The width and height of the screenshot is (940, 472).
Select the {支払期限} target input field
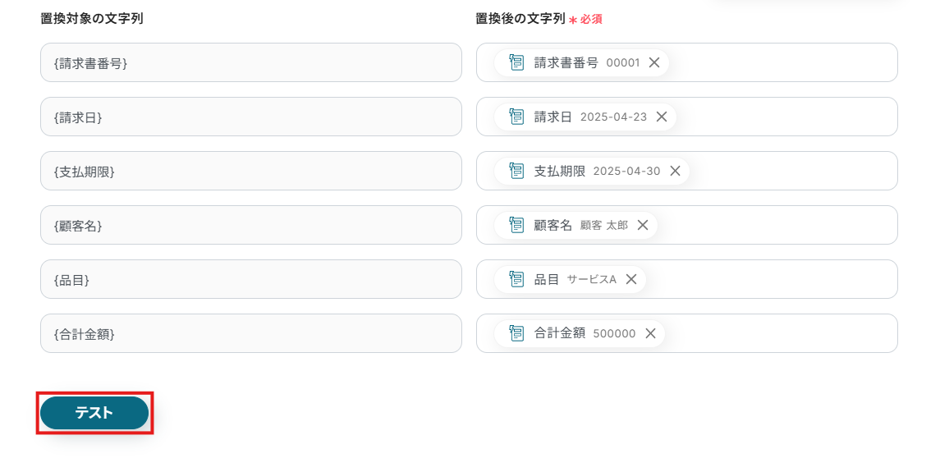[251, 171]
